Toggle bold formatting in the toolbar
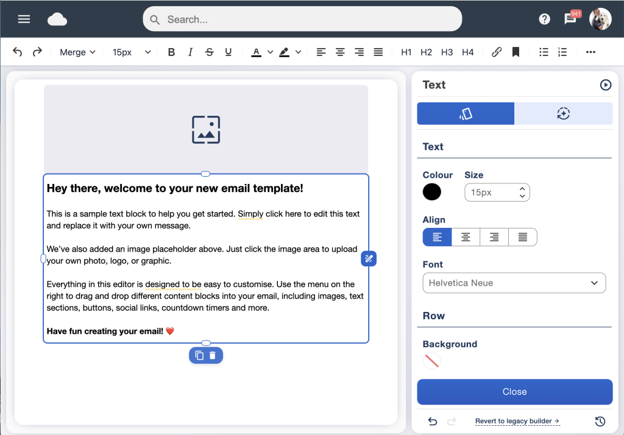 tap(171, 52)
